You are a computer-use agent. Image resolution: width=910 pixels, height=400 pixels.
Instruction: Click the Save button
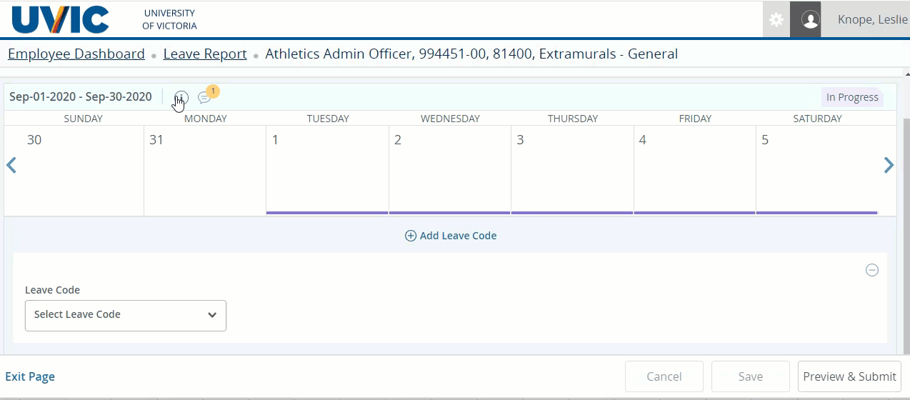[750, 376]
